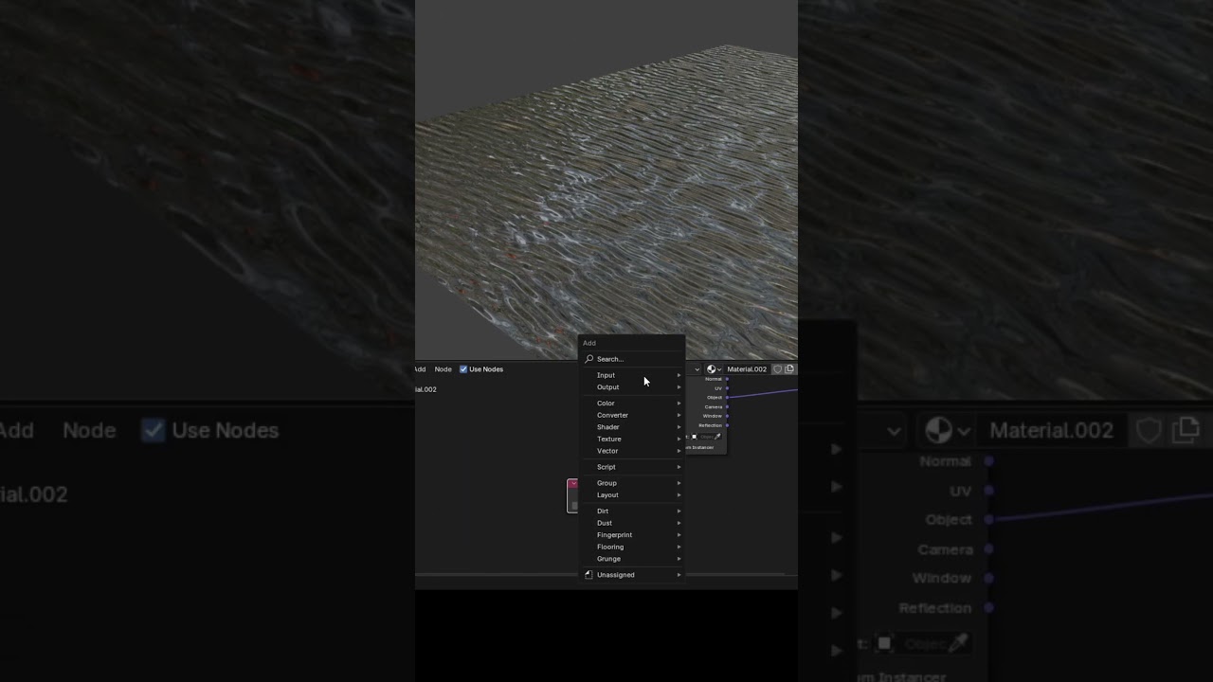
Task: Open the Add menu in the node editor header
Action: tap(420, 369)
